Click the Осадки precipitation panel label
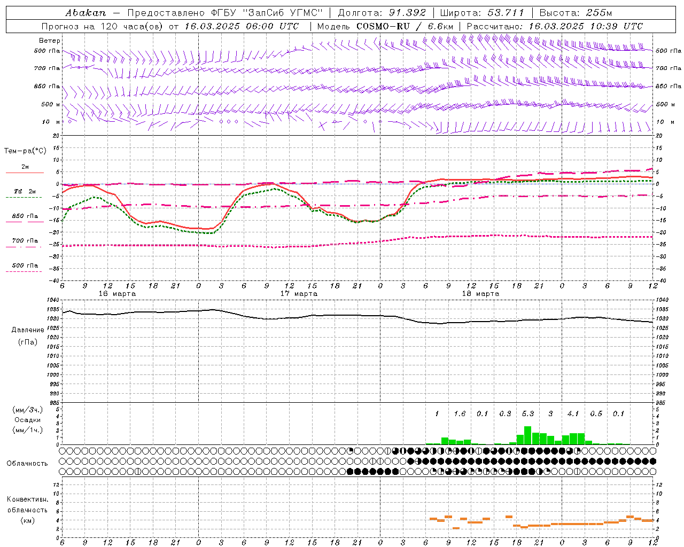 pos(28,420)
